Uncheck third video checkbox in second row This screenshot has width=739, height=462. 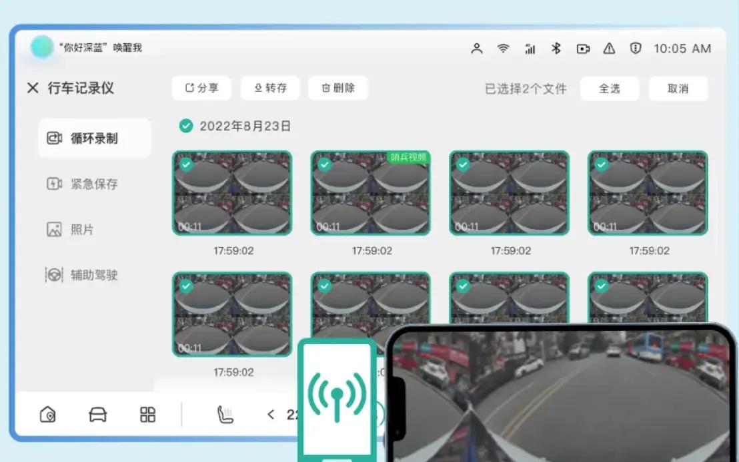pos(464,286)
